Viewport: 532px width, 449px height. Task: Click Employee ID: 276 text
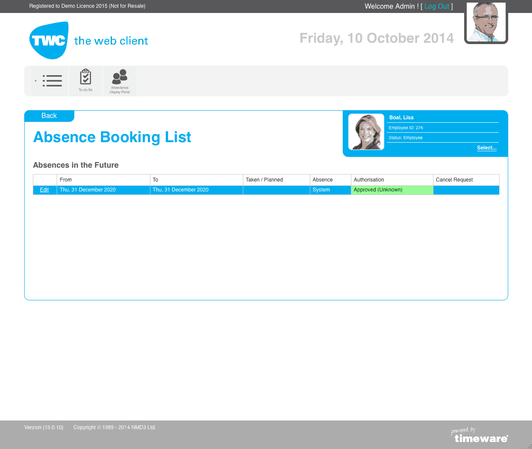click(406, 128)
